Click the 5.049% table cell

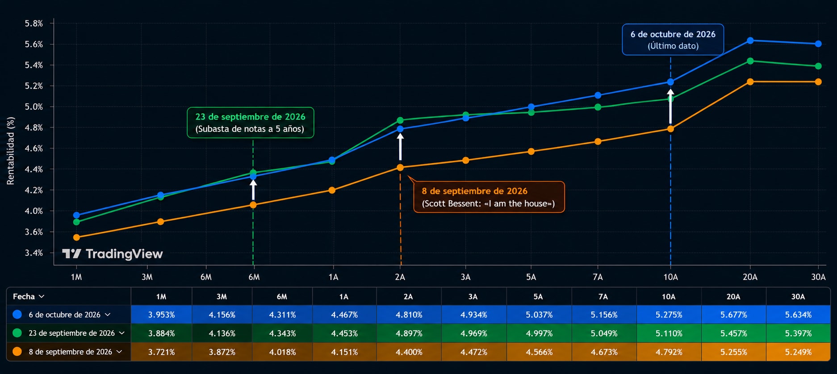(x=604, y=333)
